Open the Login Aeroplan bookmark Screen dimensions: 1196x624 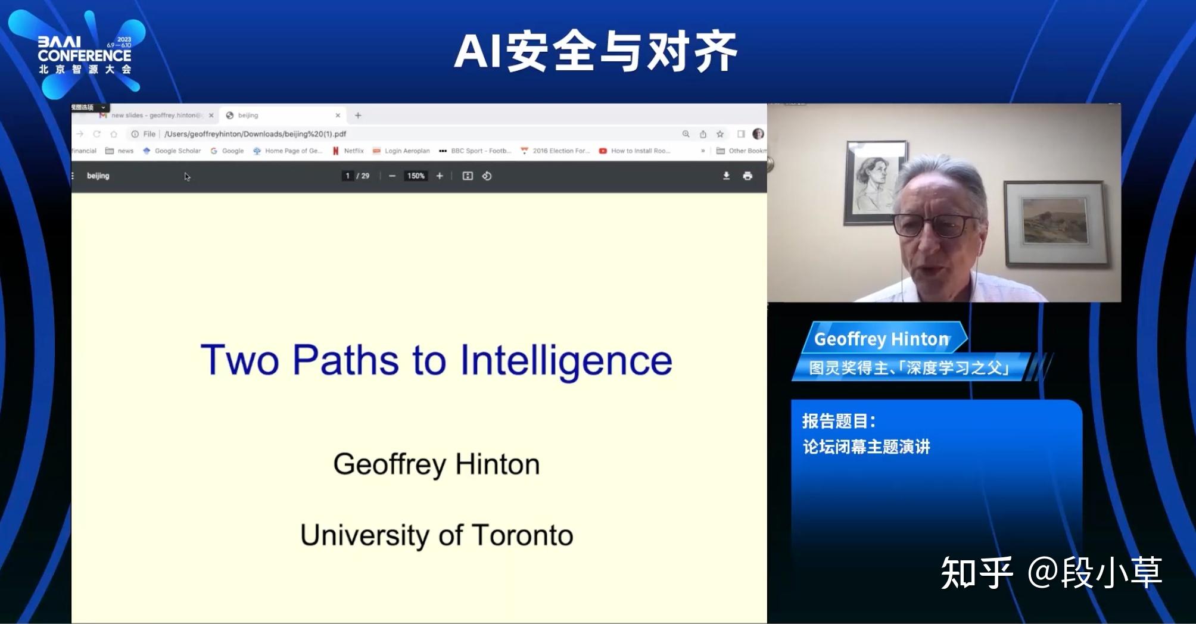pyautogui.click(x=401, y=151)
